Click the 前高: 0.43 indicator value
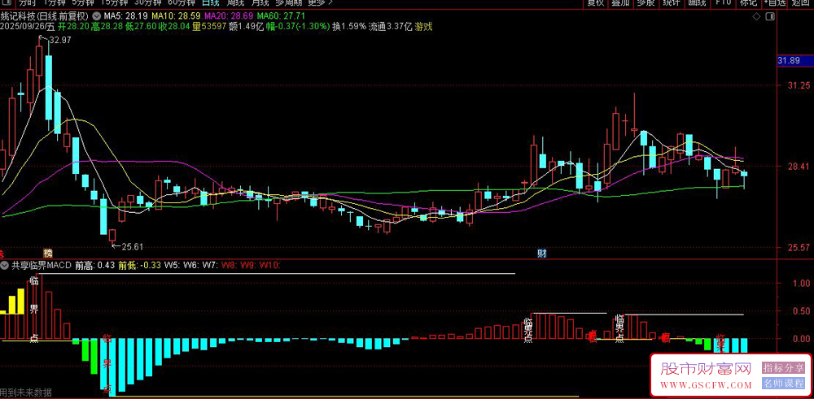This screenshot has height=399, width=814. click(x=95, y=265)
